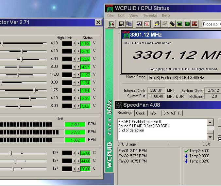Click the Multiplier value 12.0
The image size is (221, 186).
213,96
